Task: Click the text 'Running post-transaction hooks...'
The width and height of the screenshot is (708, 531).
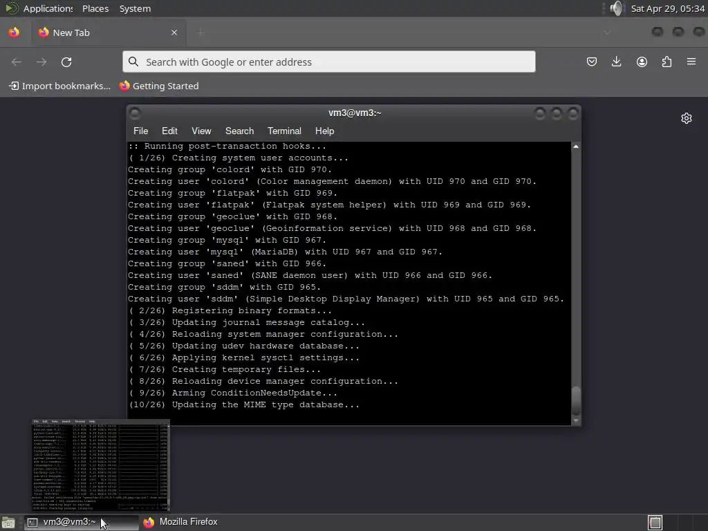Action: coord(235,146)
